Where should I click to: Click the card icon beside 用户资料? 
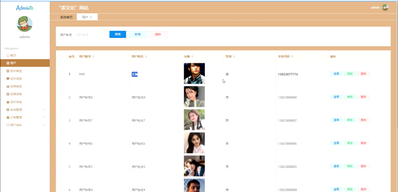coord(8,125)
